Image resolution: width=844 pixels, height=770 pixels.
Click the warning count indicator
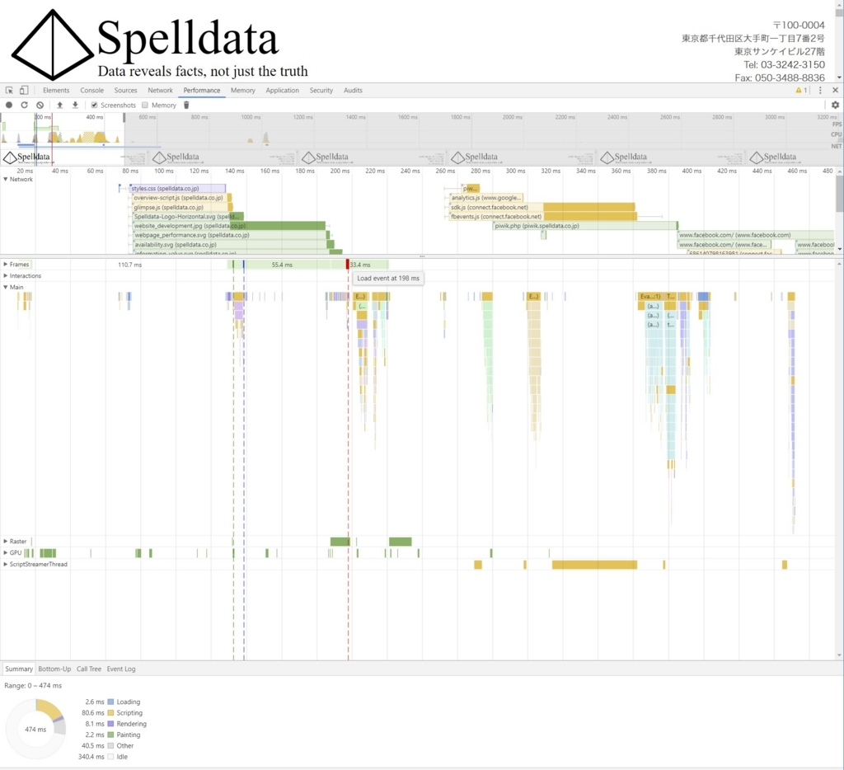click(801, 91)
